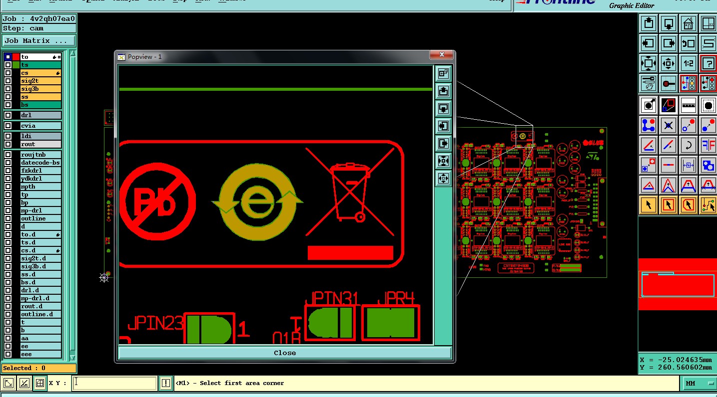The height and width of the screenshot is (397, 717).
Task: Click the zoom in icon in Popview window
Action: (443, 161)
